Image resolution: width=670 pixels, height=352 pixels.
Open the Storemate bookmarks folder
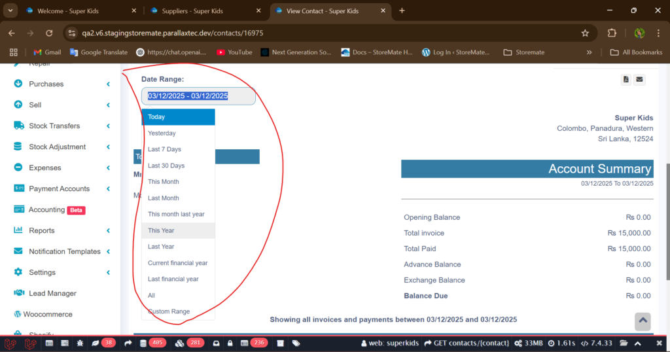point(524,52)
